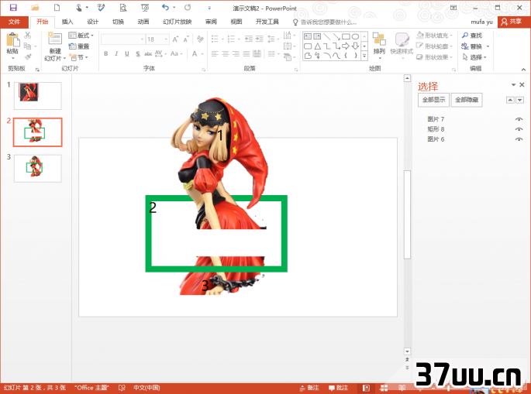Close the Selection pane
Image resolution: width=531 pixels, height=394 pixels.
tap(522, 85)
